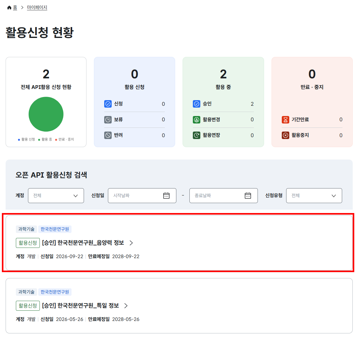This screenshot has height=339, width=358.
Task: Click 전체 API활용 신청 현황 label
Action: 46,87
